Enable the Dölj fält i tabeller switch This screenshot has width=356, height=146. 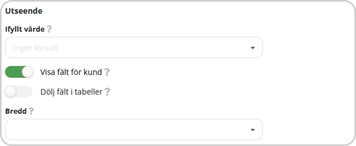[19, 92]
